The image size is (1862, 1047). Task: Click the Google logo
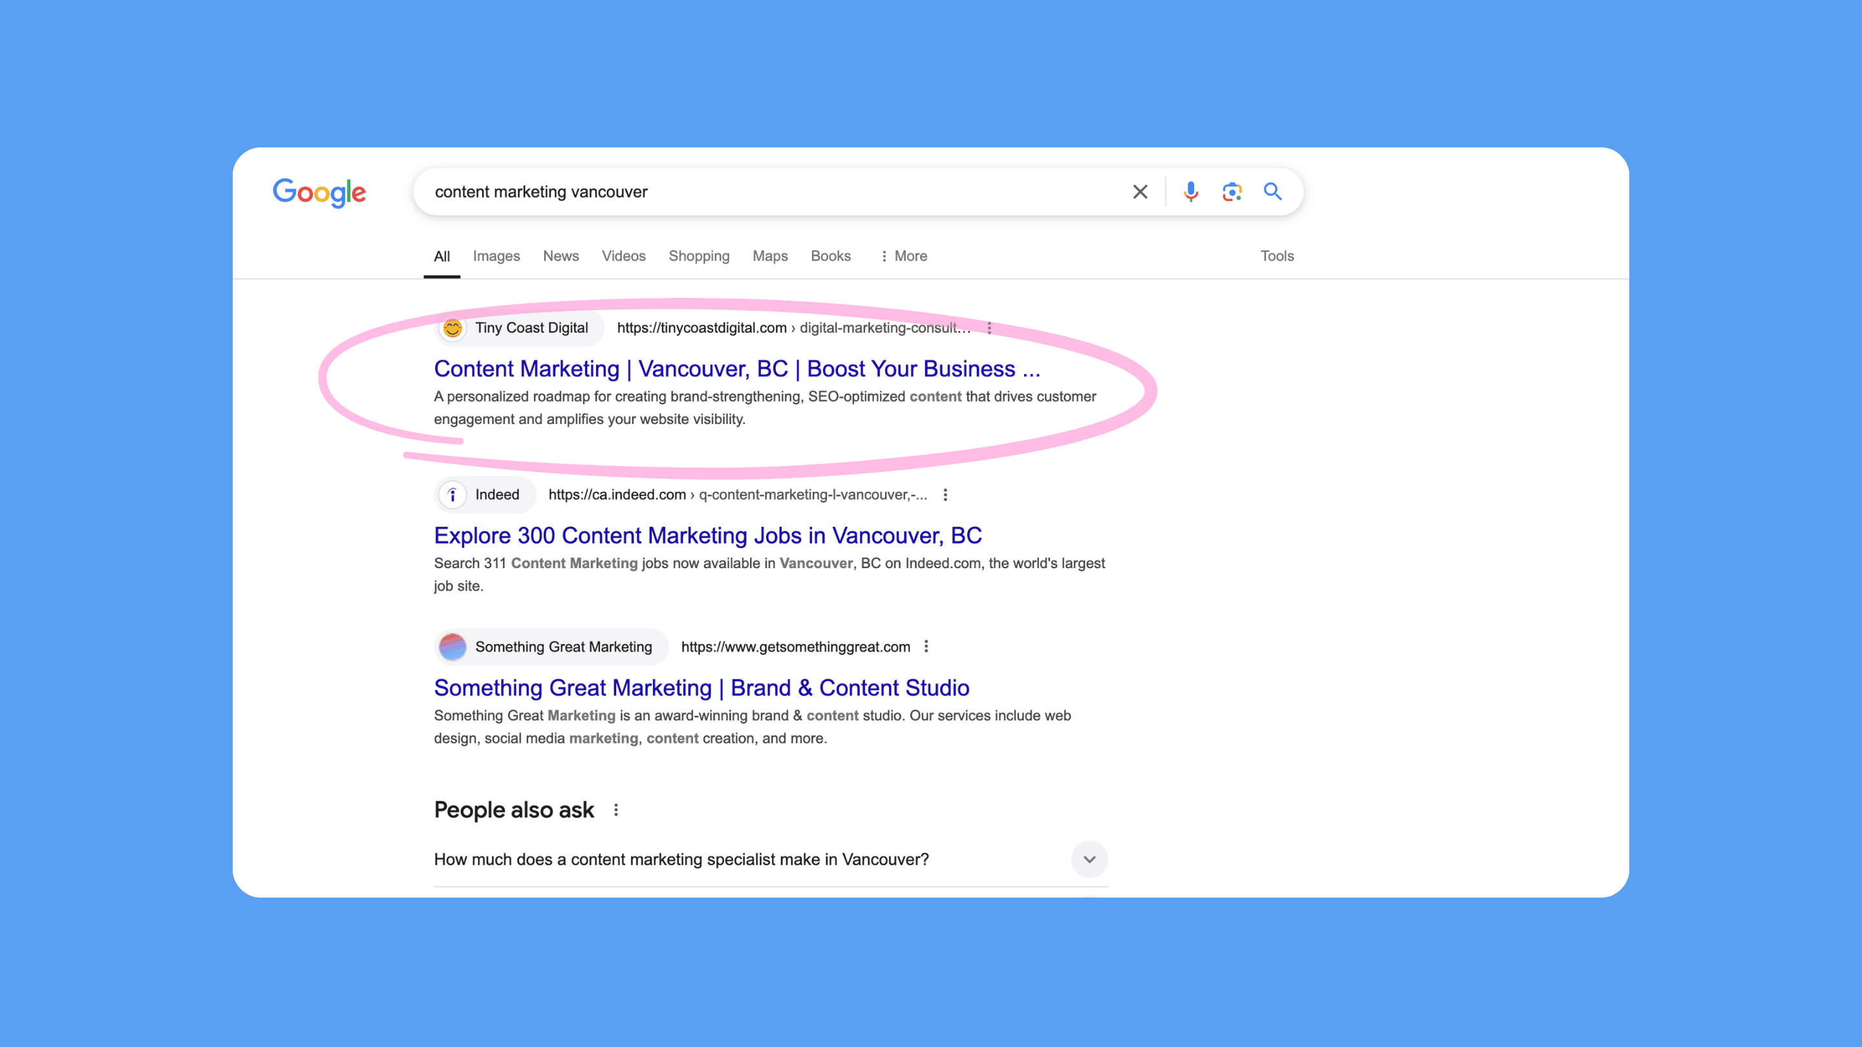(319, 192)
